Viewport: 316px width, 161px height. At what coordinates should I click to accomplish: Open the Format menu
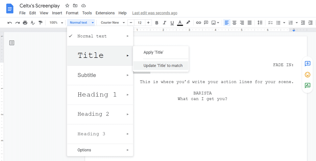pyautogui.click(x=72, y=13)
